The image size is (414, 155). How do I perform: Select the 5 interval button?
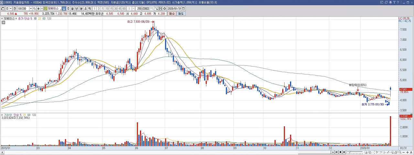[103, 8]
